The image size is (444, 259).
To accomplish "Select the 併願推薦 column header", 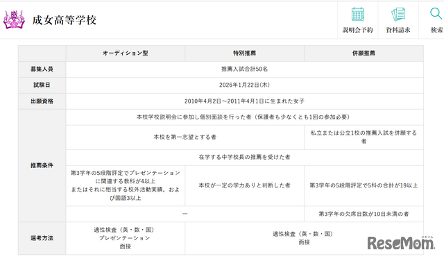I will coord(364,53).
